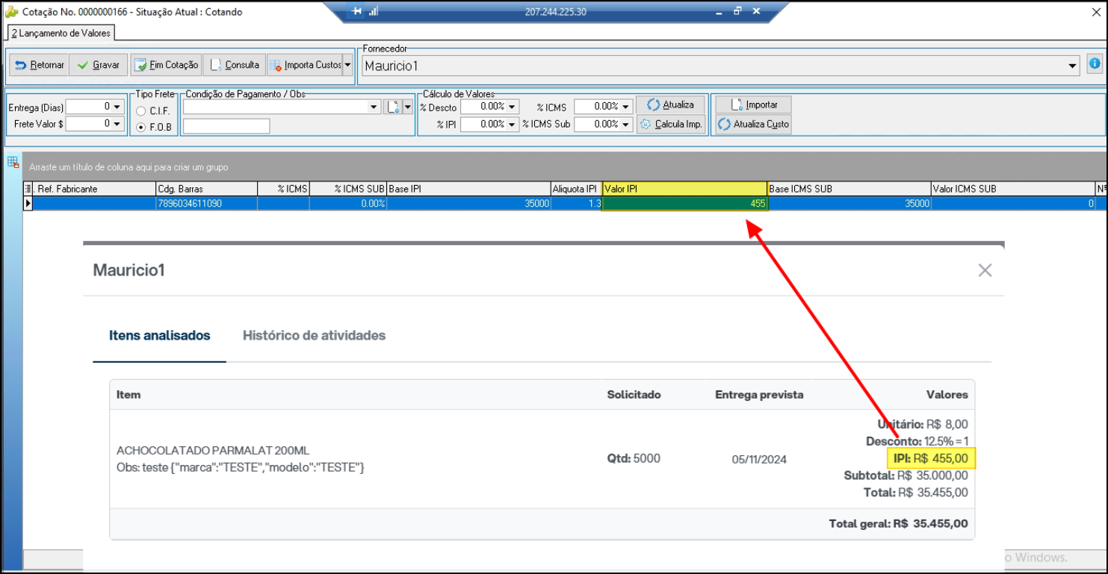Click the item name ACHOCOLATADO PARMALAT 200ML
1108x574 pixels.
coord(213,451)
